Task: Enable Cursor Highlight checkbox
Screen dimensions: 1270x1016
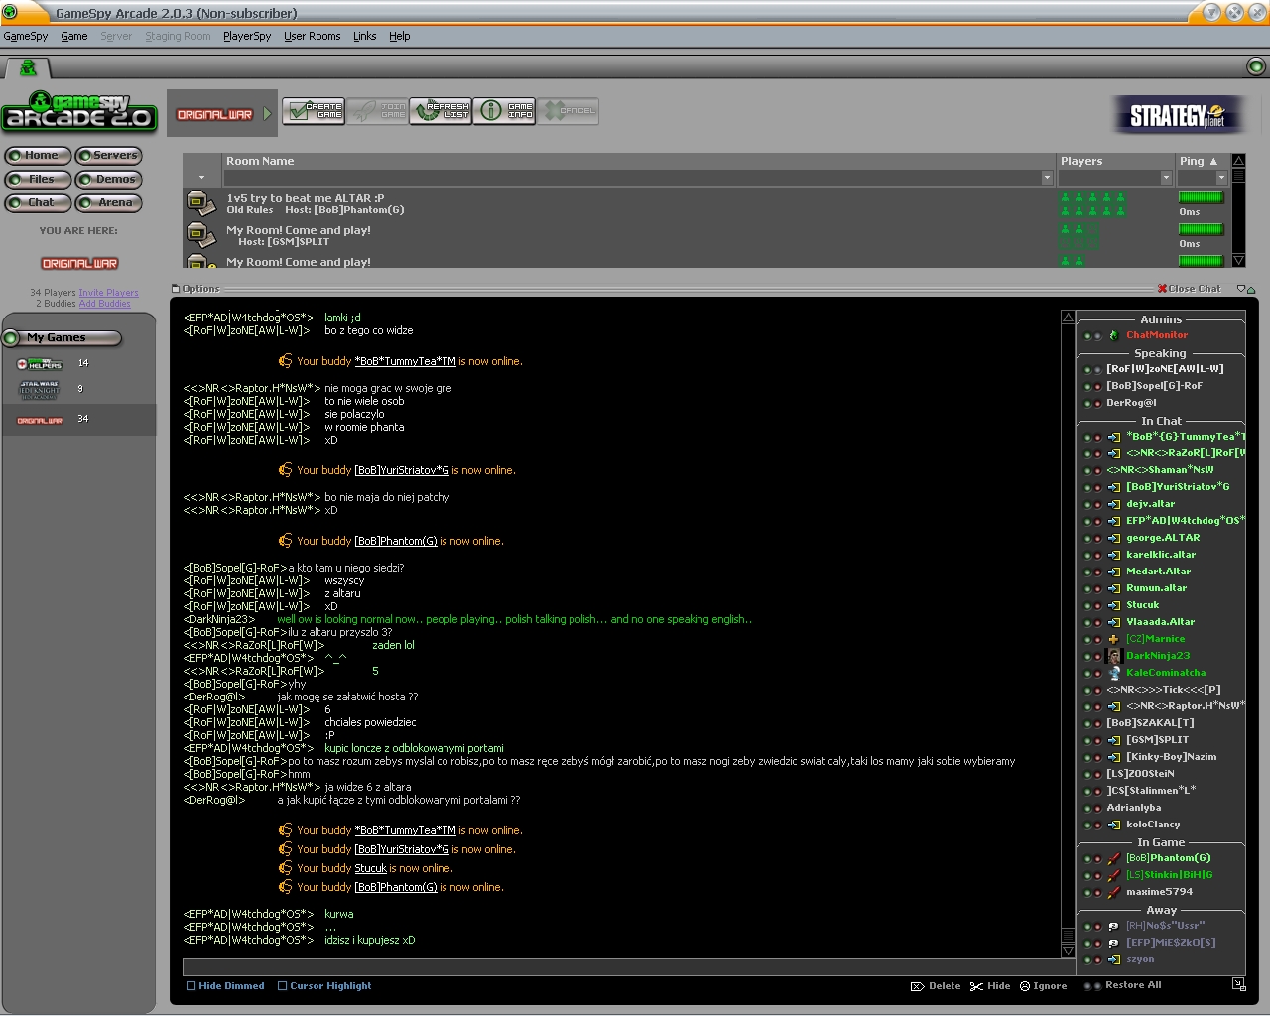Action: (x=283, y=986)
